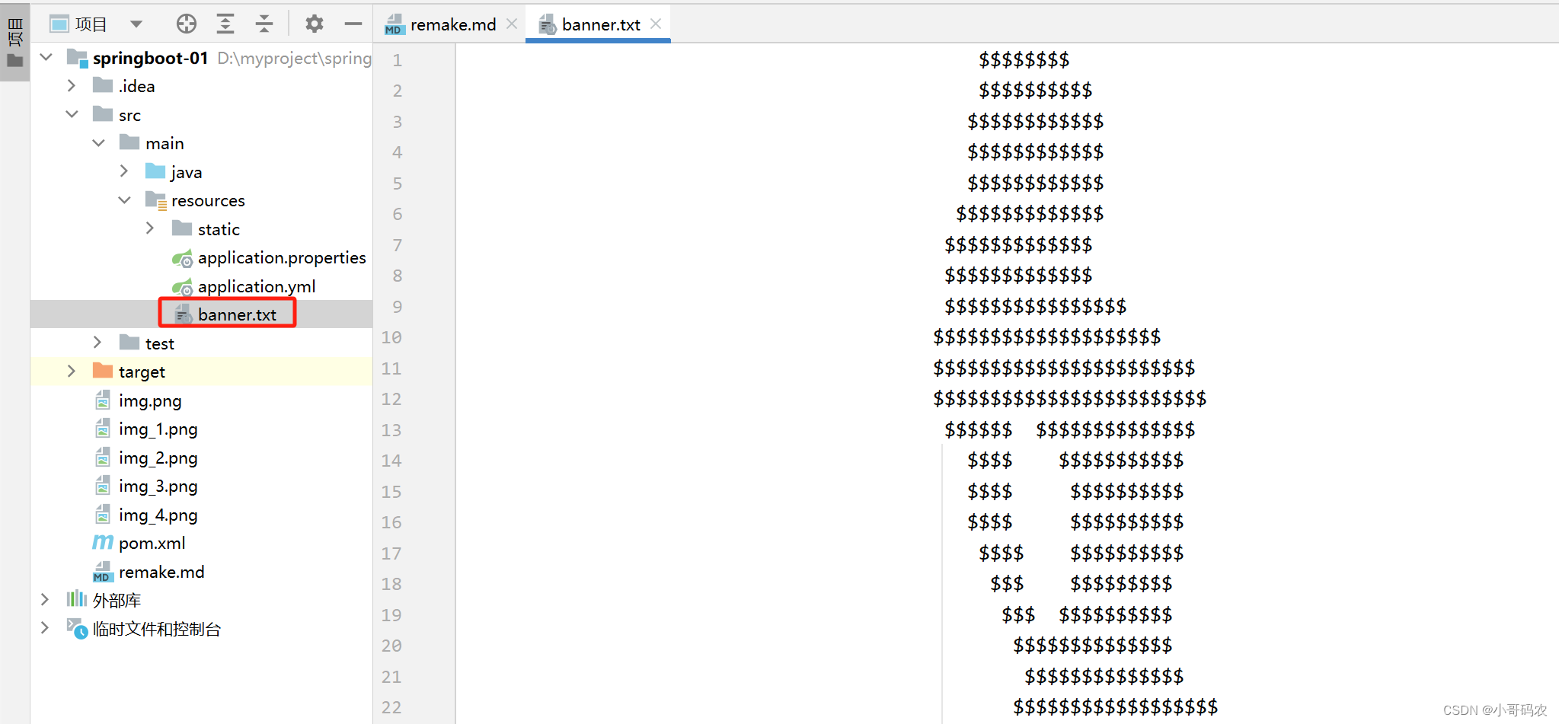The height and width of the screenshot is (724, 1559).
Task: Click the Markdown icon beside remake.md
Action: (x=102, y=572)
